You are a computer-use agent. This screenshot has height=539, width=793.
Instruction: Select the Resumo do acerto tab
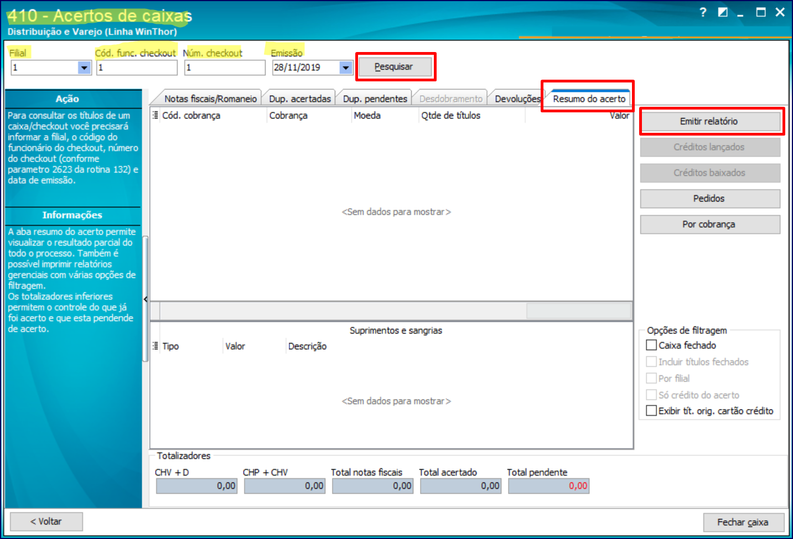coord(589,99)
